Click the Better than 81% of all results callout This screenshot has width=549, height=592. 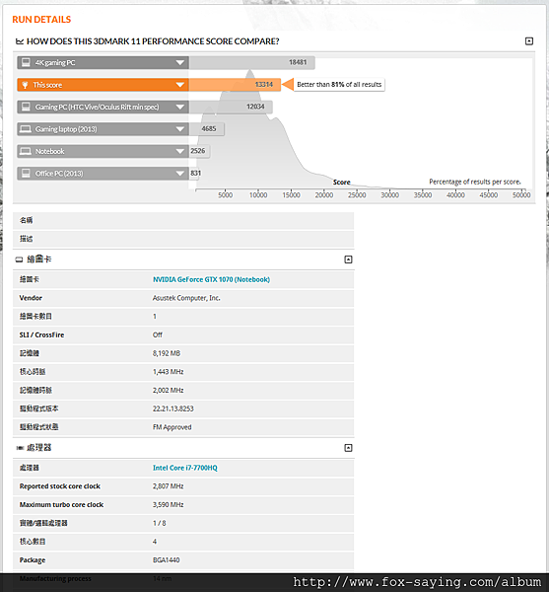pos(339,85)
